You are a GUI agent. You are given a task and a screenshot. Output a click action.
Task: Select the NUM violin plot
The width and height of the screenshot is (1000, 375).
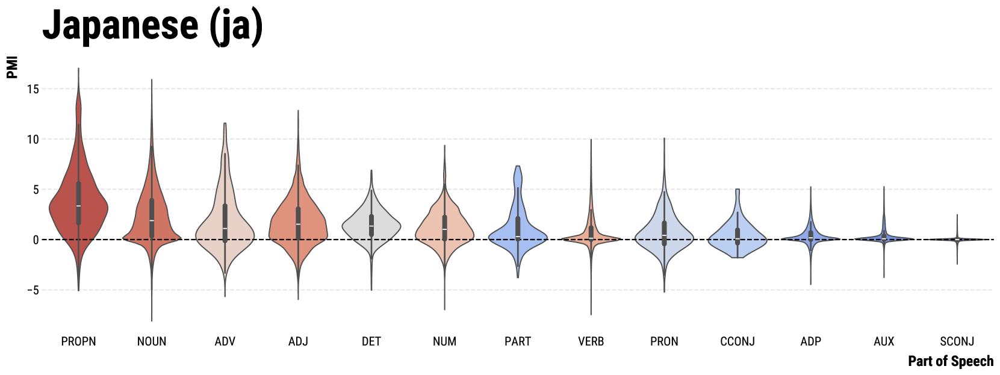coord(433,229)
